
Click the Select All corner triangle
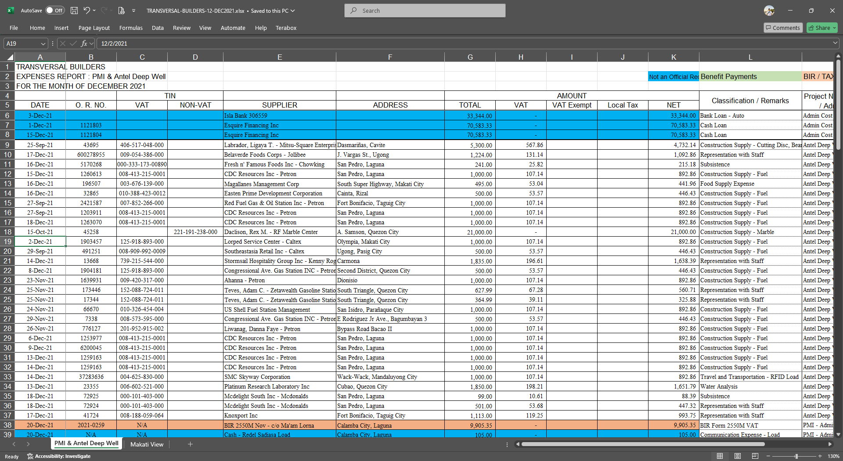[10, 57]
